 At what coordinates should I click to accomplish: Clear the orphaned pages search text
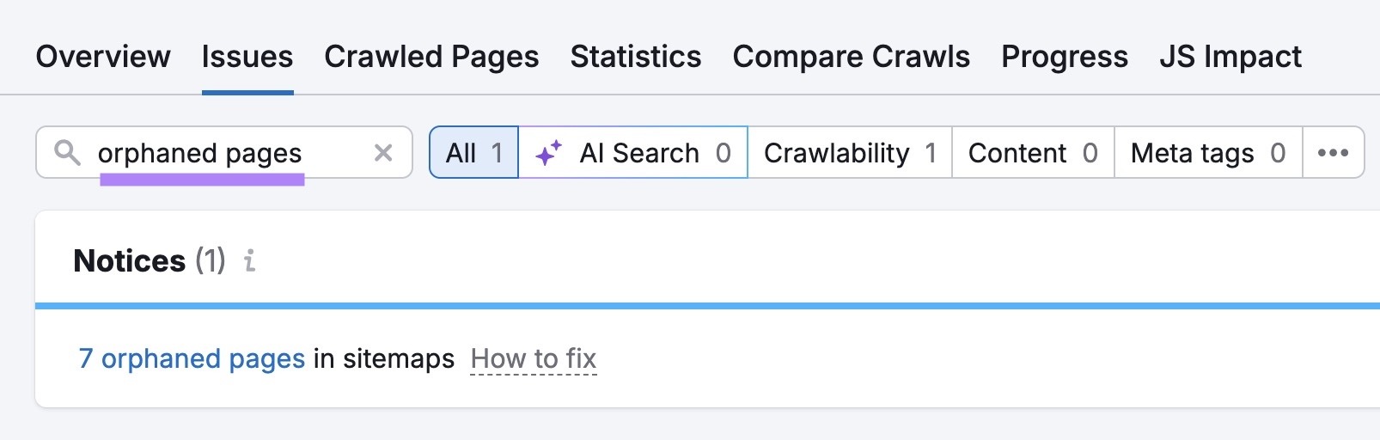click(x=383, y=153)
